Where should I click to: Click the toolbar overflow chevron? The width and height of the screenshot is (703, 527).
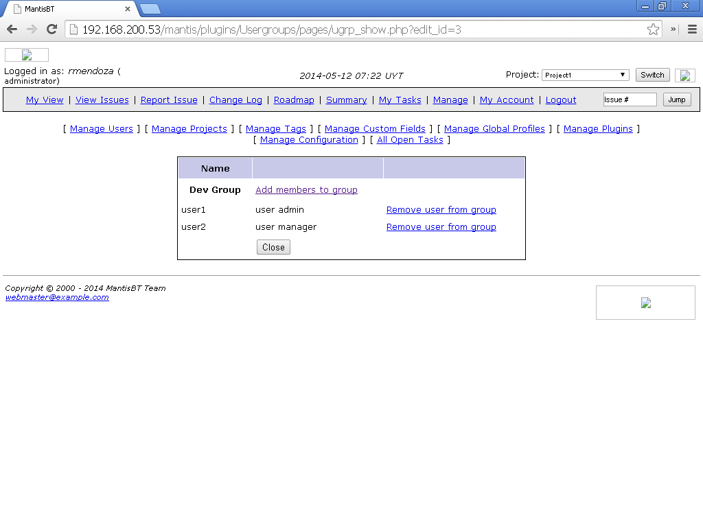tap(673, 30)
